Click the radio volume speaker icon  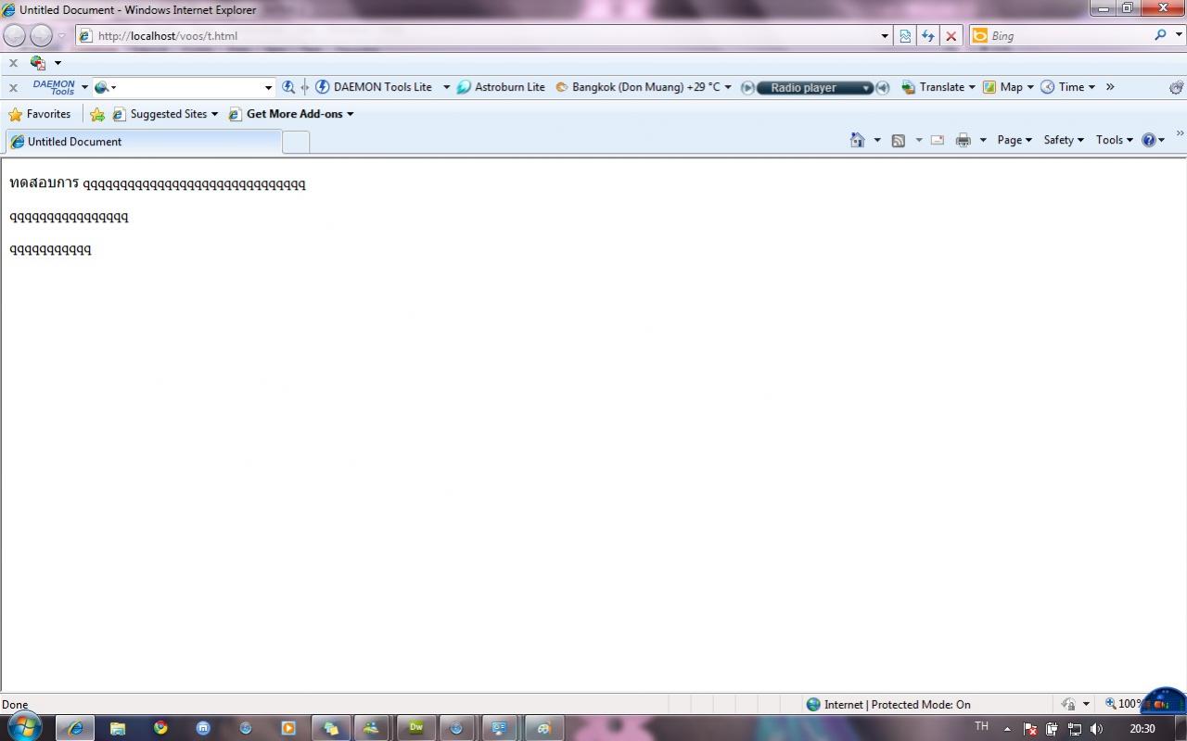pyautogui.click(x=883, y=87)
